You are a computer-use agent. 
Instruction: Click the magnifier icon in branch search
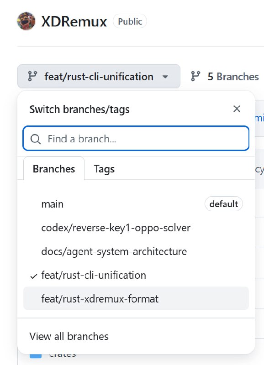coord(36,139)
